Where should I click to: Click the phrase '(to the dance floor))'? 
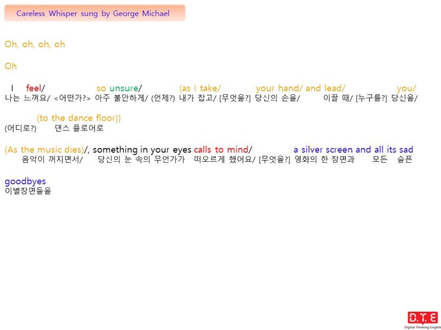pos(79,118)
